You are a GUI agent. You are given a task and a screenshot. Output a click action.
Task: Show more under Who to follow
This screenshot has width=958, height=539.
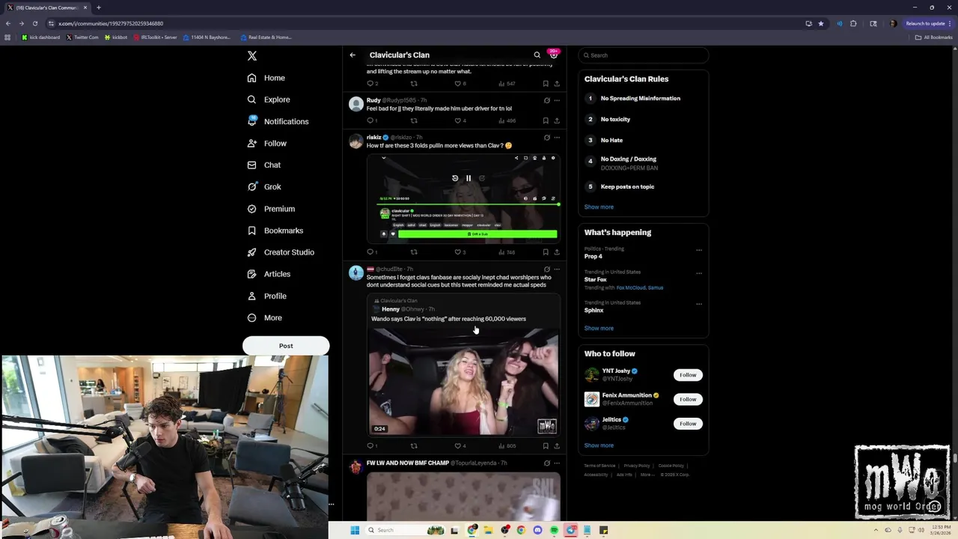(599, 445)
